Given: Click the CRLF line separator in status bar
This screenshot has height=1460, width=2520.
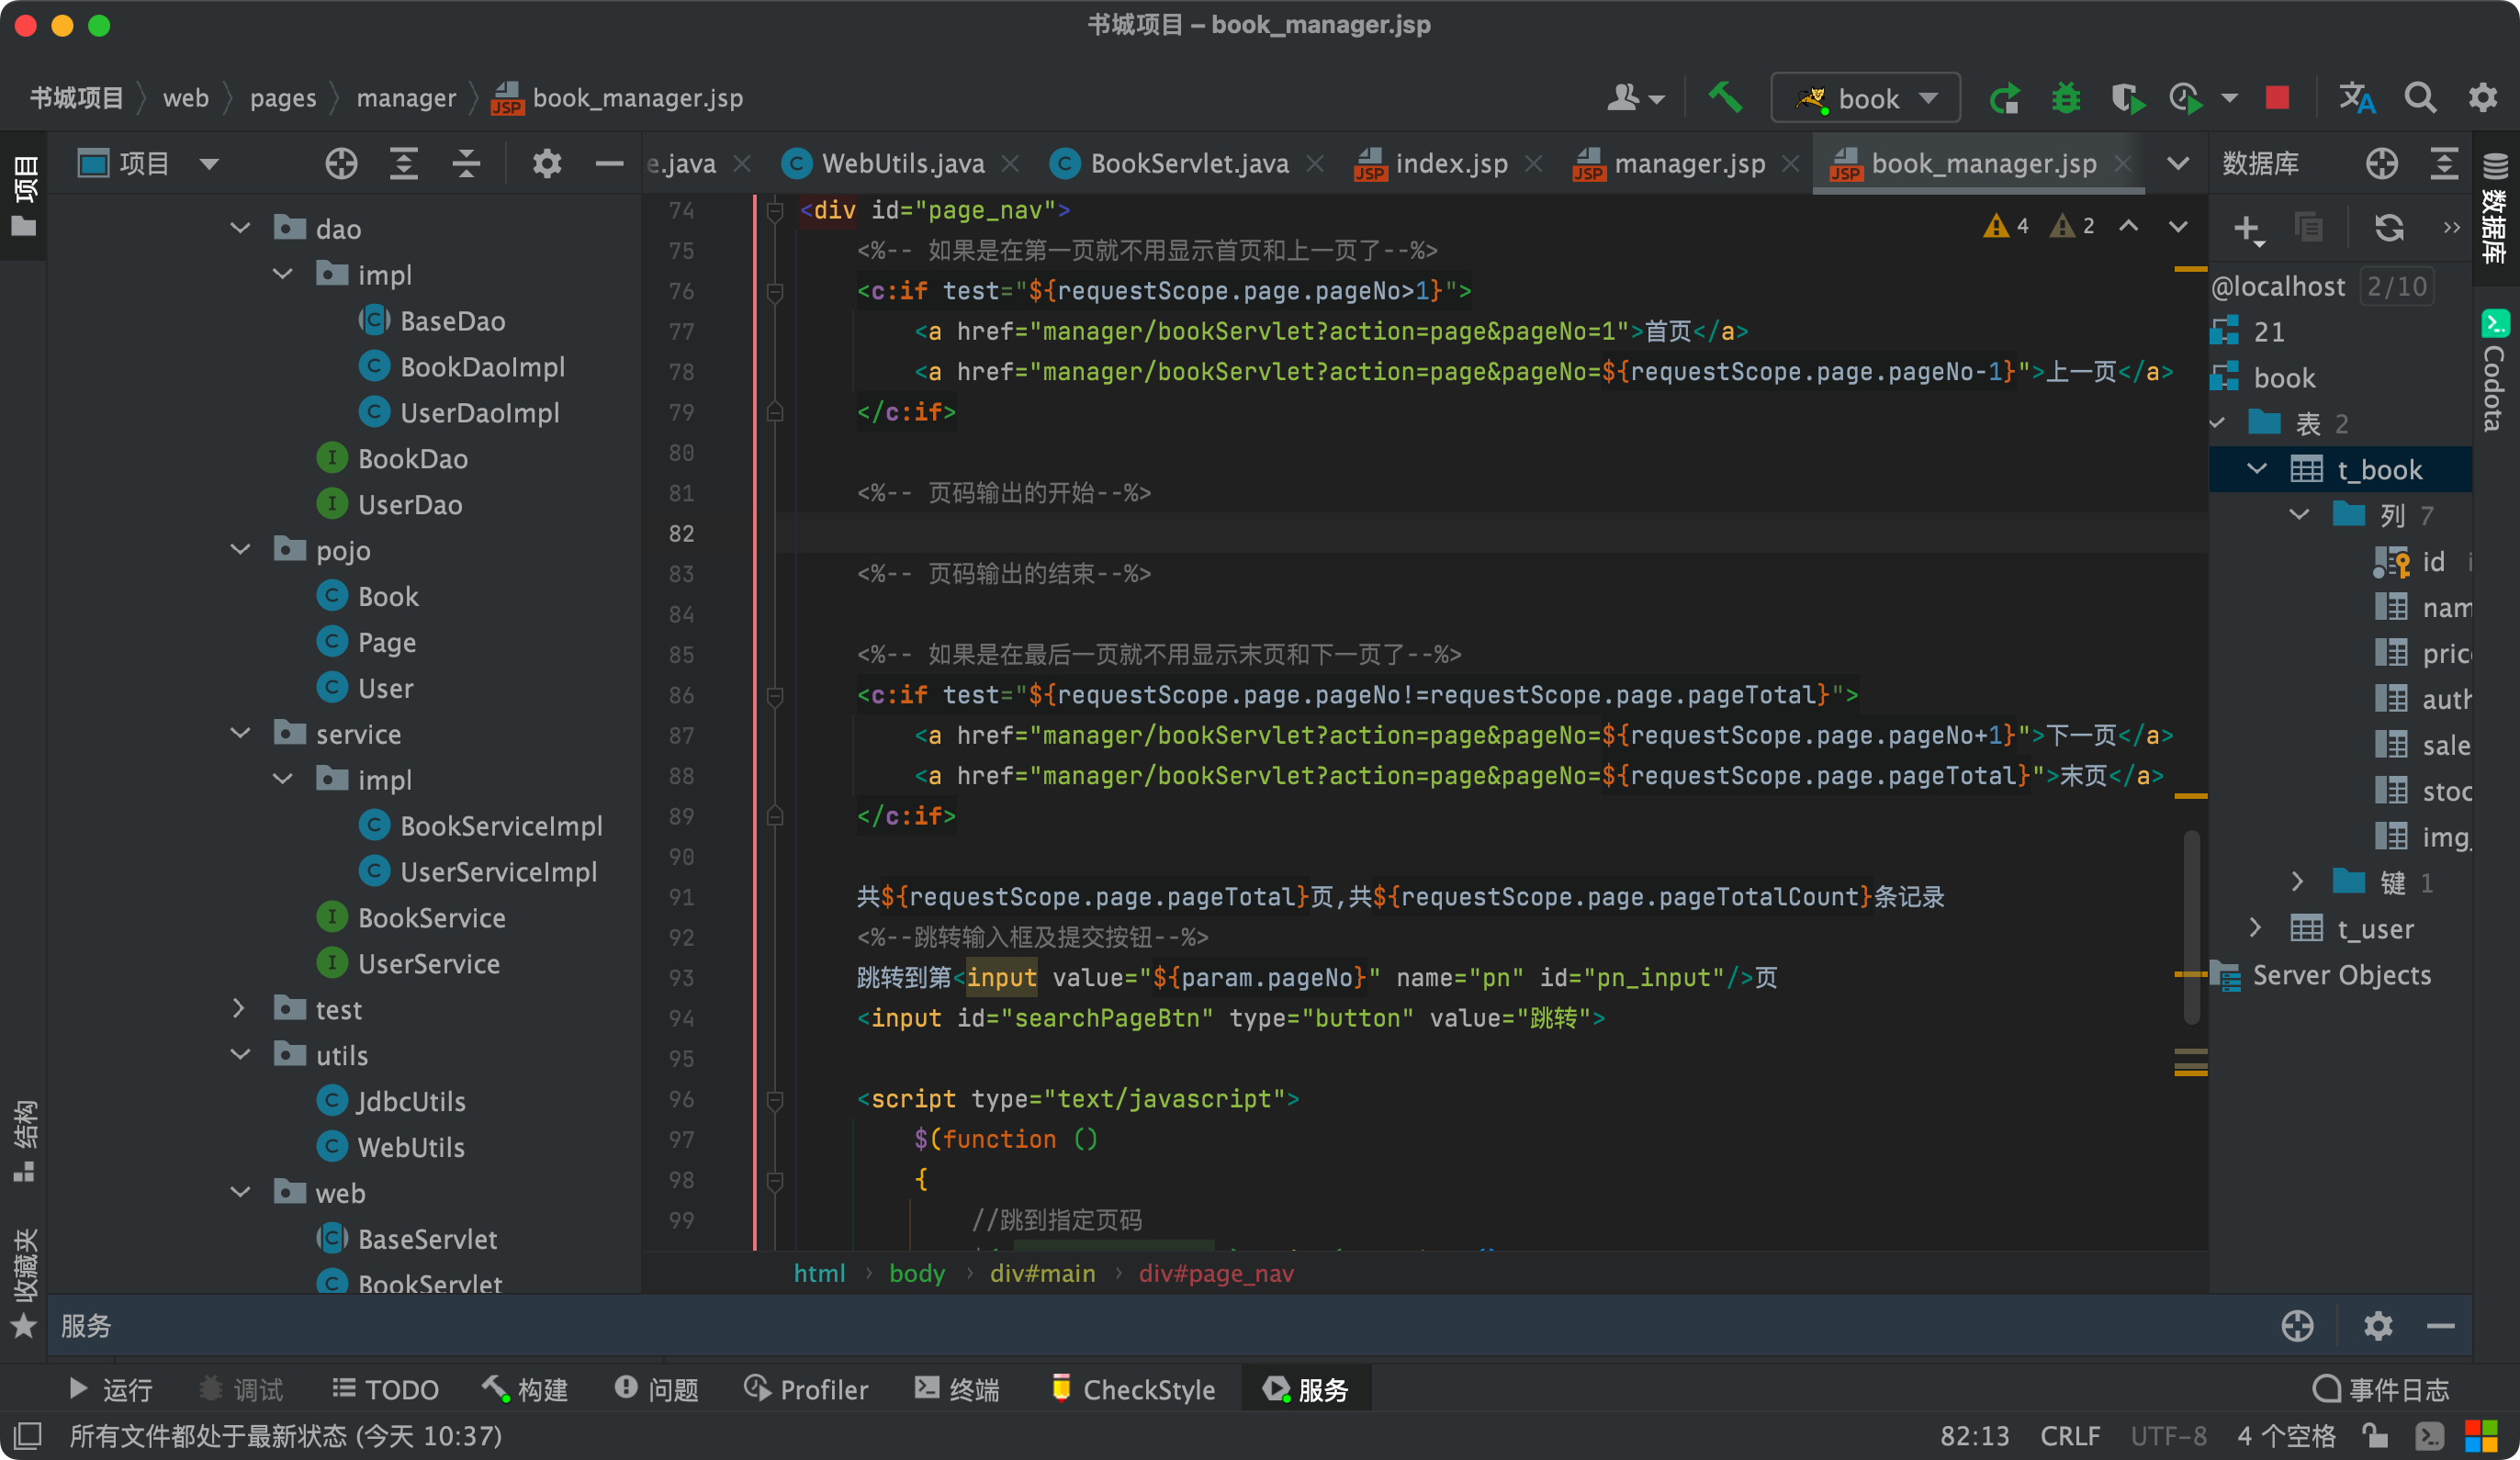Looking at the screenshot, I should pyautogui.click(x=2069, y=1436).
